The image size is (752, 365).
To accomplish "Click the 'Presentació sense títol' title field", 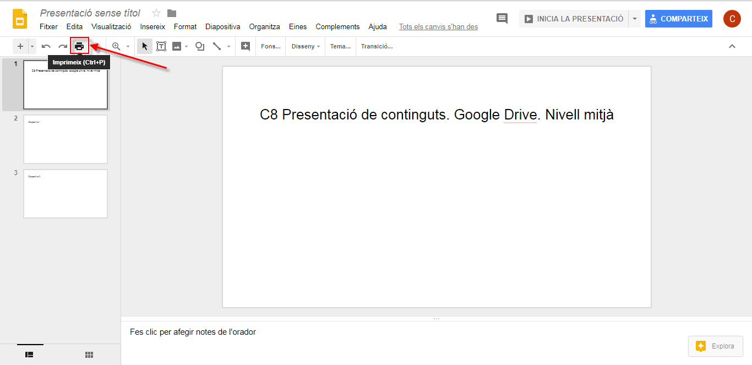I will click(90, 13).
